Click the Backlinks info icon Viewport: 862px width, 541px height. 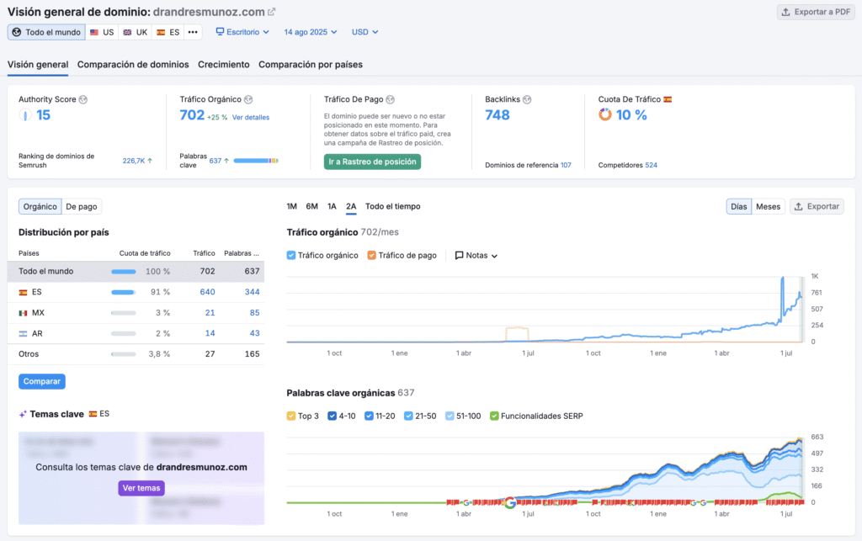coord(527,99)
